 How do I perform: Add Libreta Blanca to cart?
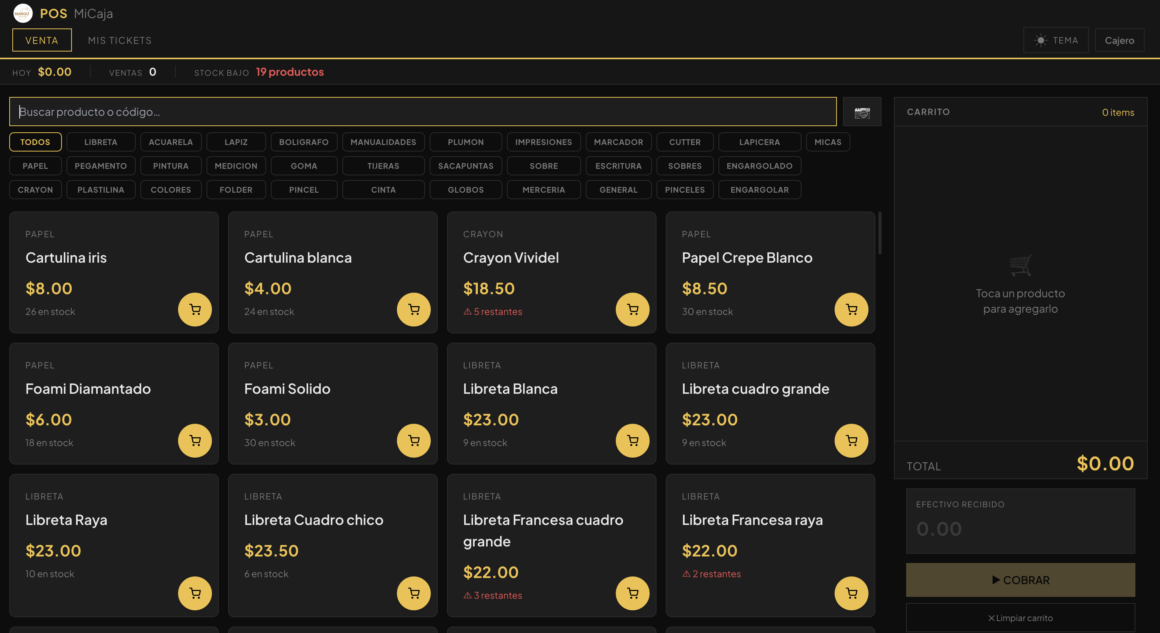pos(632,440)
